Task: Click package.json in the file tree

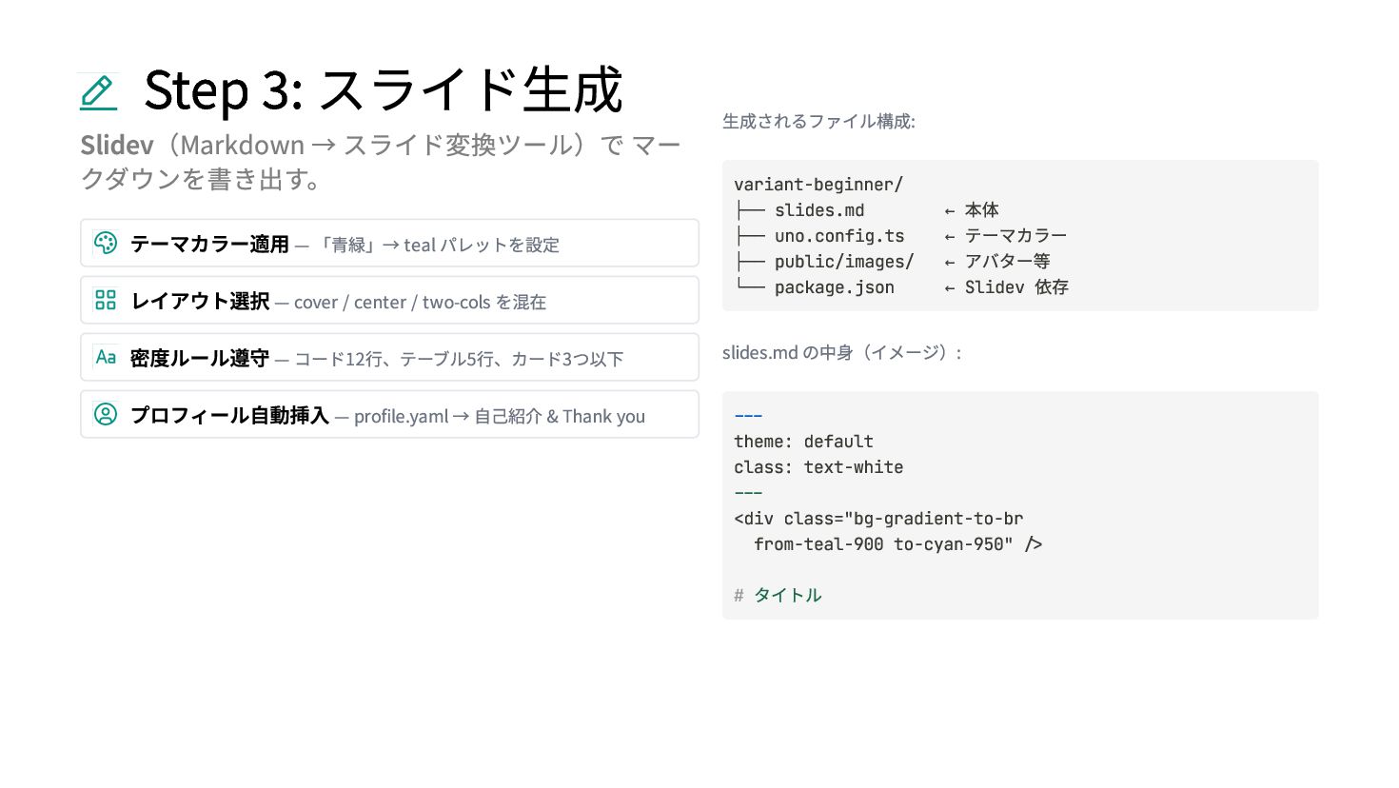Action: click(835, 287)
